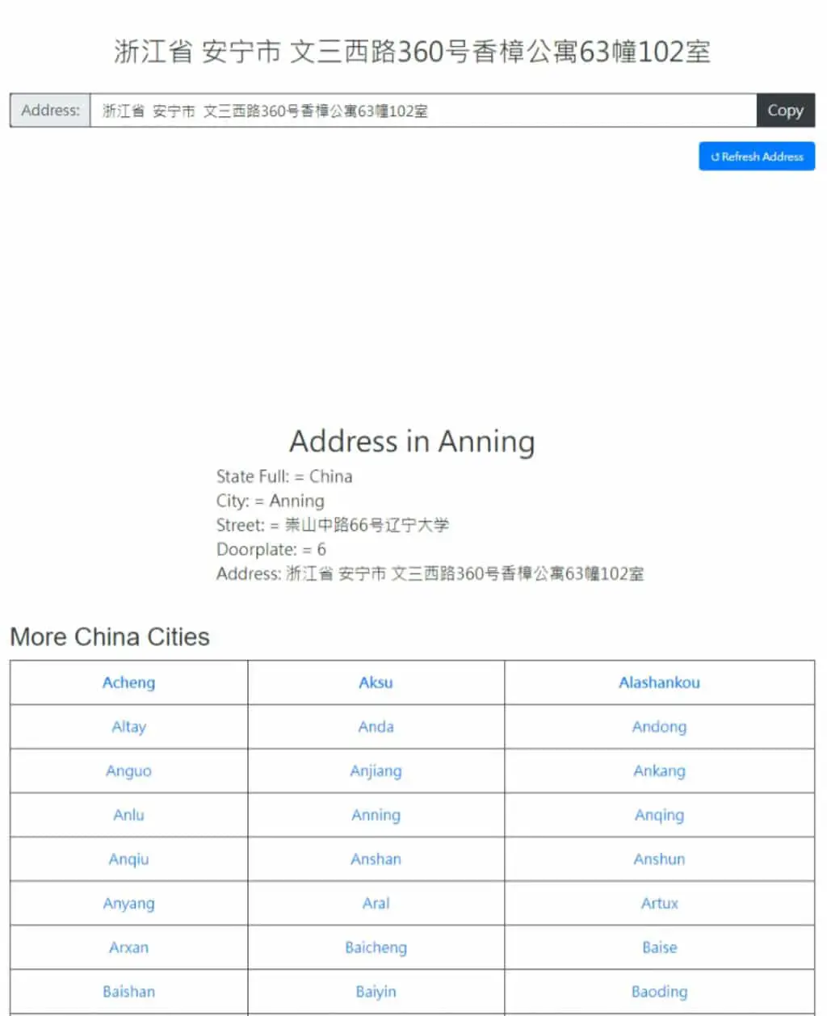827x1016 pixels.
Task: Open the Anning link in the table
Action: [x=376, y=815]
